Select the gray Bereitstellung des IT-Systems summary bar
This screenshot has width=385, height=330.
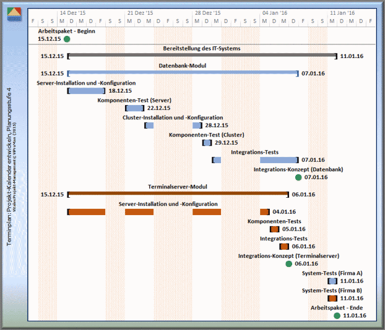(x=202, y=56)
